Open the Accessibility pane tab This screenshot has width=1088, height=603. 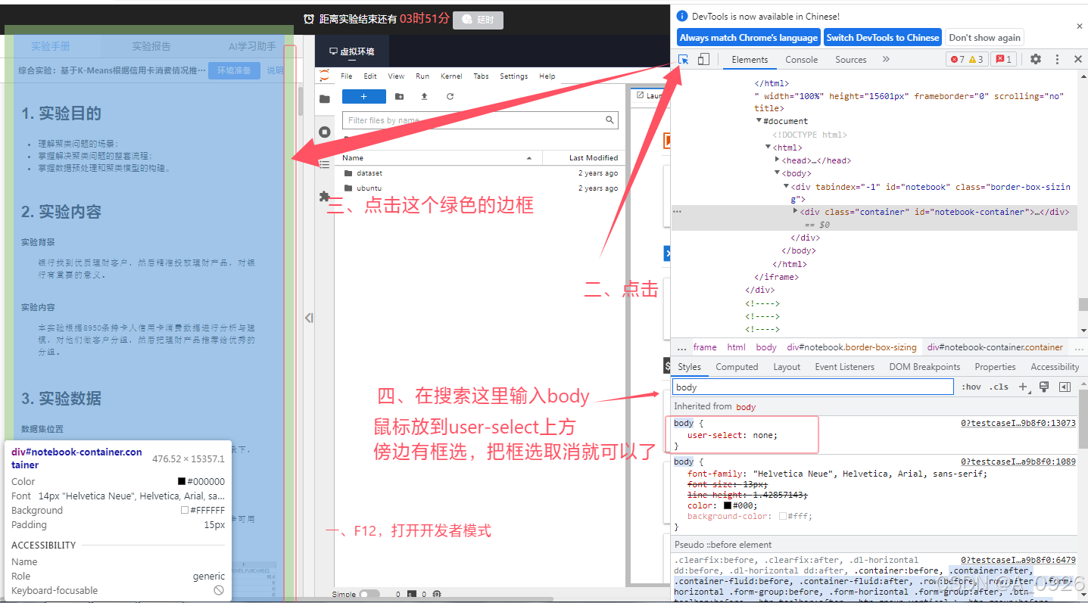coord(1055,367)
